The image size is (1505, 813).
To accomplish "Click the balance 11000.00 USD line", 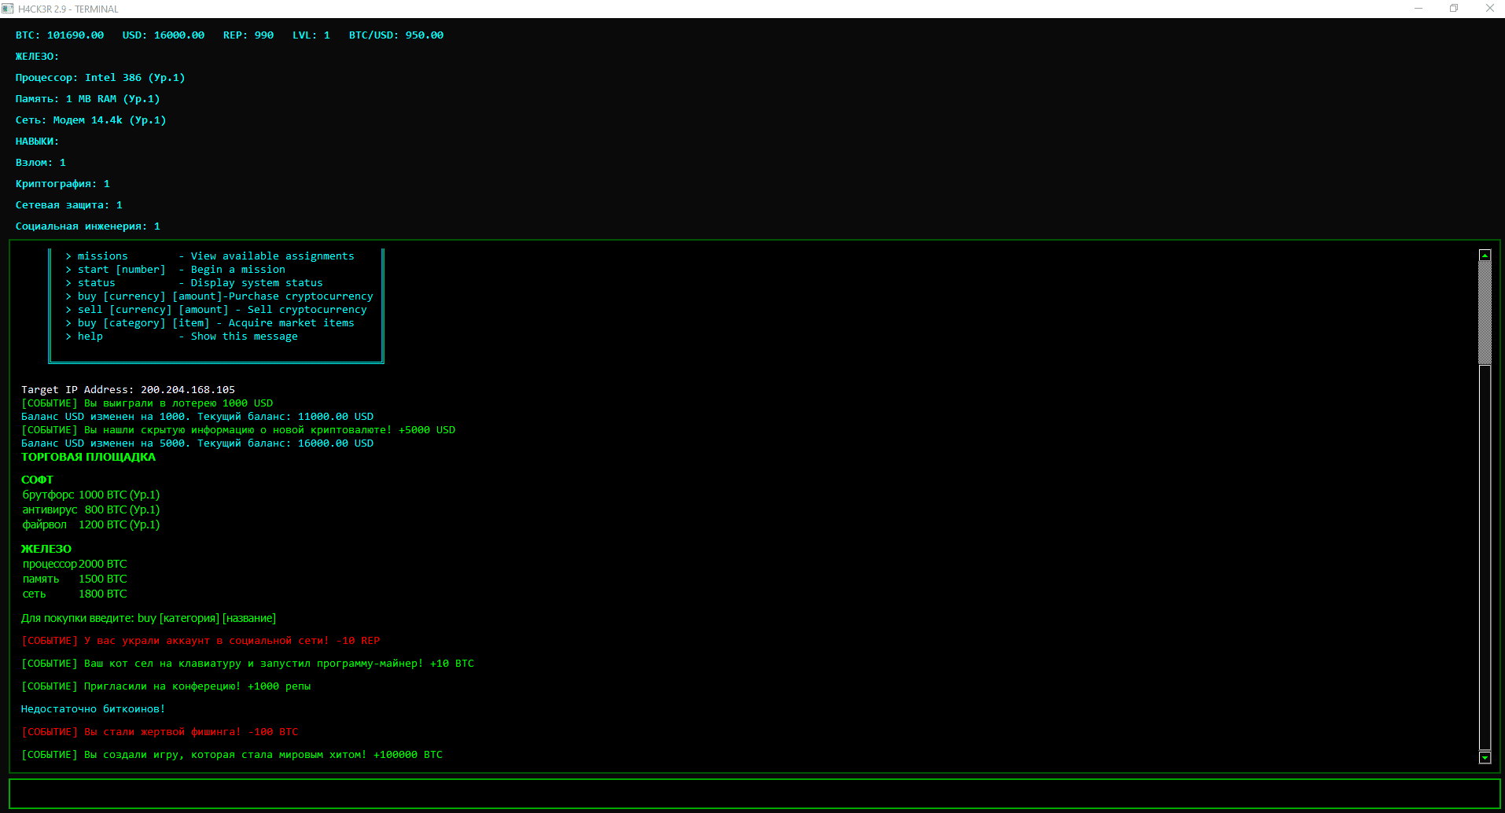I will pyautogui.click(x=197, y=417).
